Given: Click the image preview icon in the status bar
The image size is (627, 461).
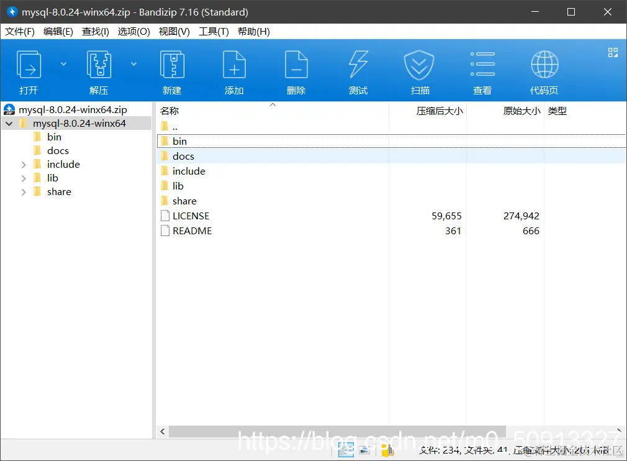Looking at the screenshot, I should 364,450.
